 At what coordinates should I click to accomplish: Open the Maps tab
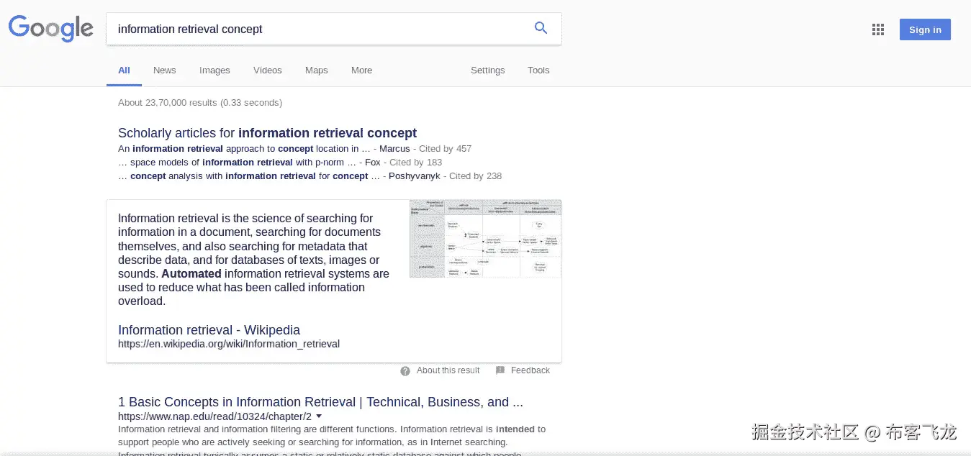pos(316,70)
